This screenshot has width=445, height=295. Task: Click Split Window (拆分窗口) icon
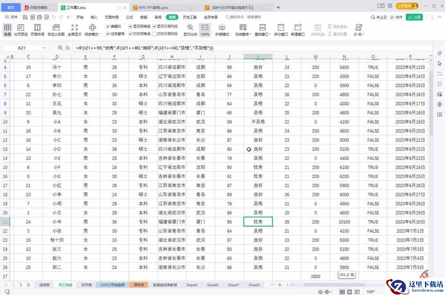(281, 28)
